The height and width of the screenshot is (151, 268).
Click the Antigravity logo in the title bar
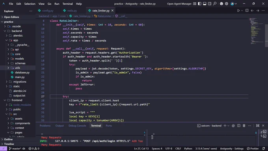pyautogui.click(x=4, y=4)
